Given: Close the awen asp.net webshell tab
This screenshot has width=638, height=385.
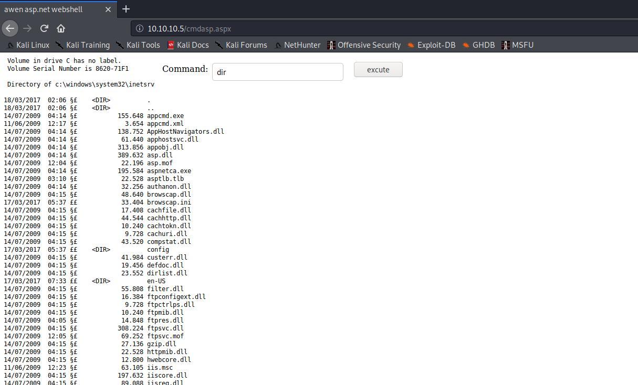Looking at the screenshot, I should click(108, 9).
